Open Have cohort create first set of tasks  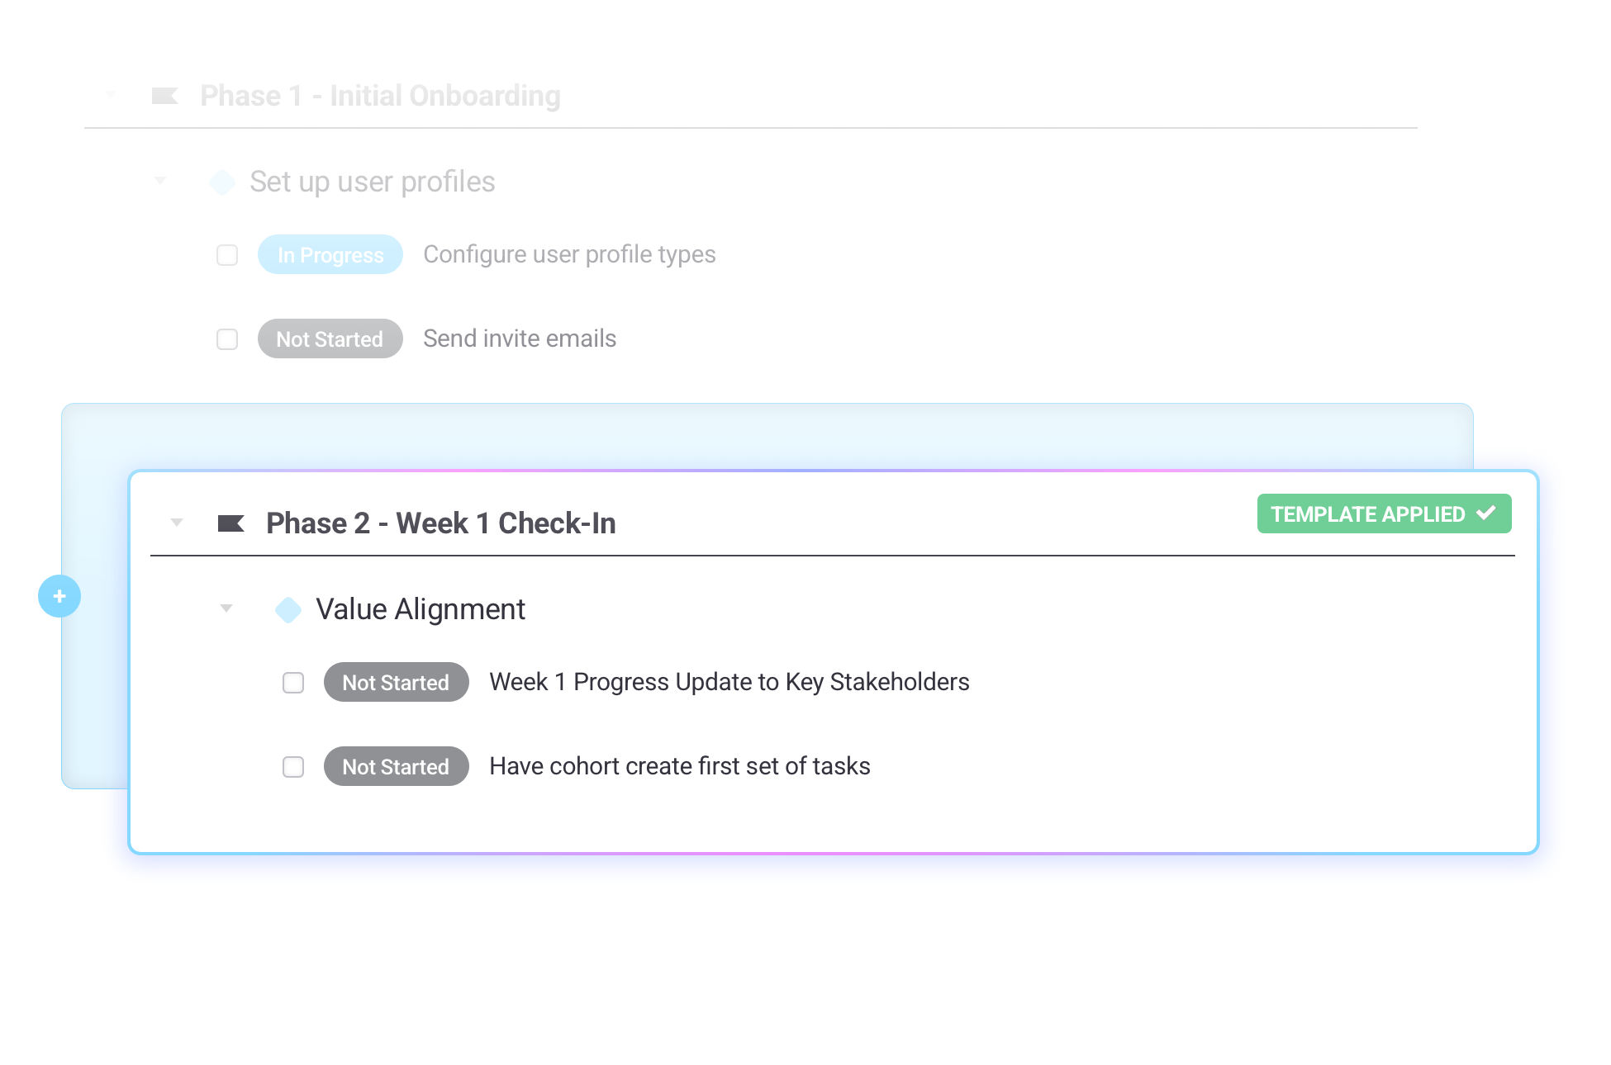click(x=680, y=766)
